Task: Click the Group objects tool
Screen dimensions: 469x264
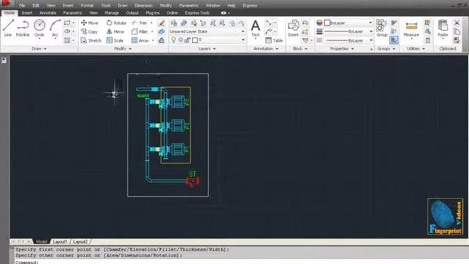Action: tap(382, 28)
